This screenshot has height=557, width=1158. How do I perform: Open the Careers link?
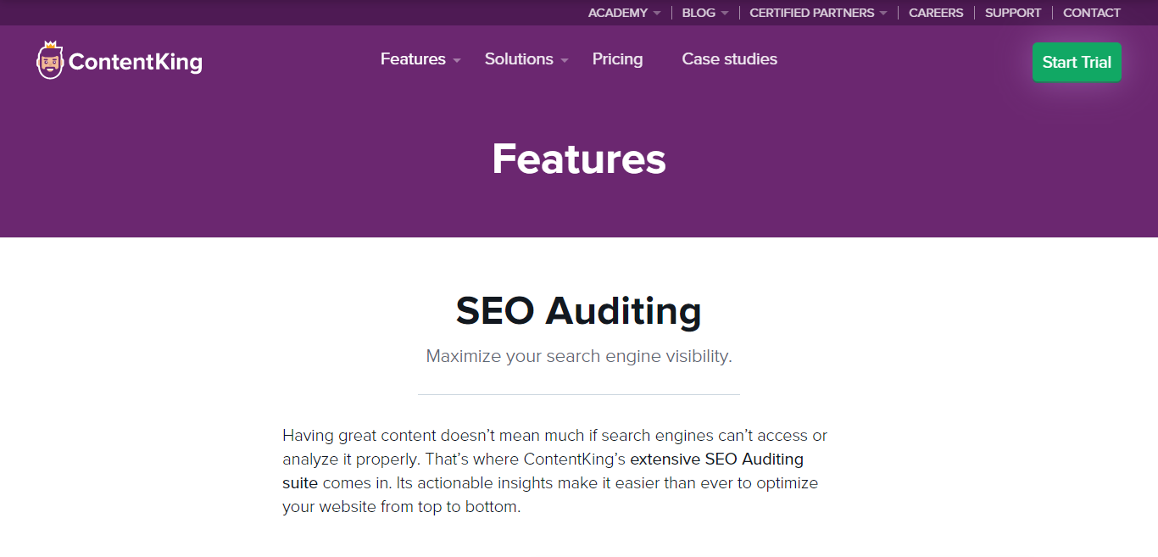(x=936, y=13)
